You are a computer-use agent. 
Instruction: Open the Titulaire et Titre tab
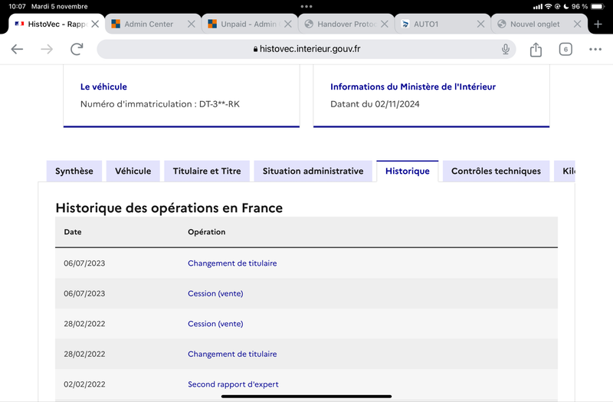tap(207, 171)
